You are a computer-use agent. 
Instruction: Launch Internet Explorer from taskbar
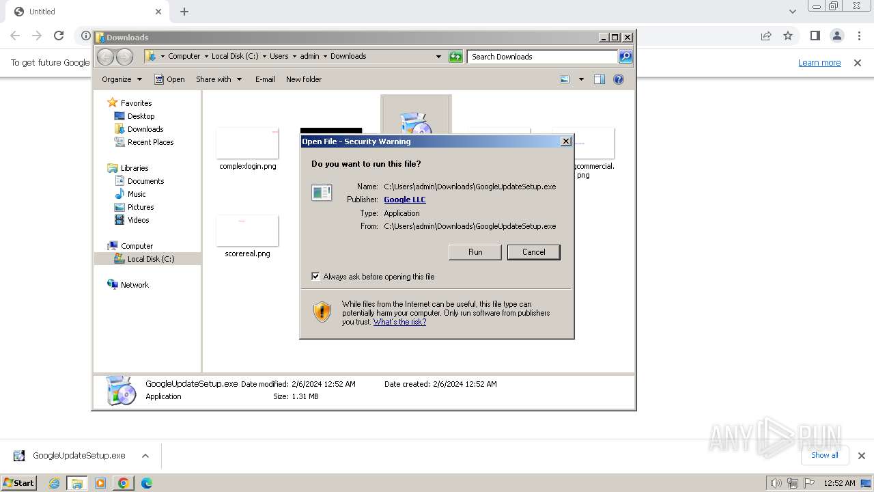pos(55,483)
